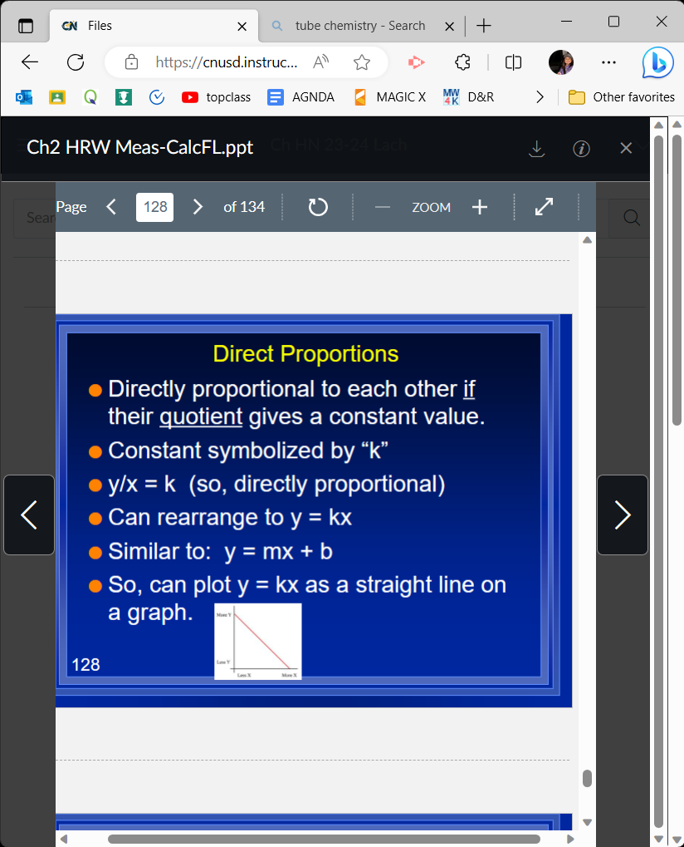Open the yellow classroom bookmark
This screenshot has height=847, width=684.
pyautogui.click(x=57, y=97)
